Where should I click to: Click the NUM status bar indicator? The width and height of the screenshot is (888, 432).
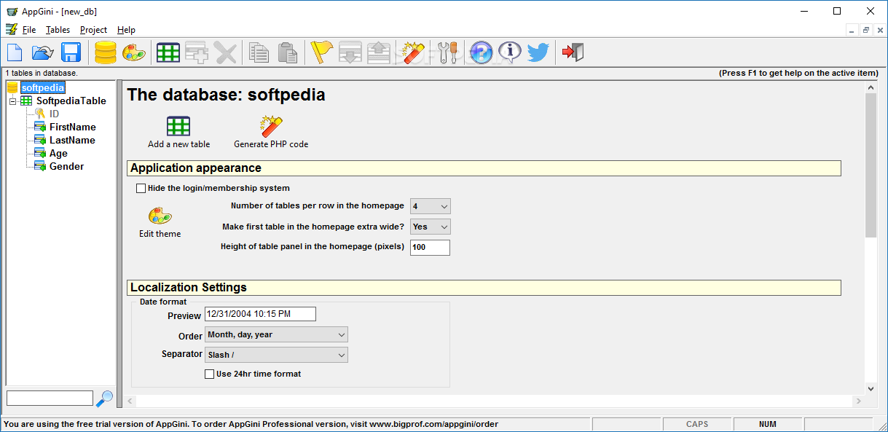tap(767, 424)
